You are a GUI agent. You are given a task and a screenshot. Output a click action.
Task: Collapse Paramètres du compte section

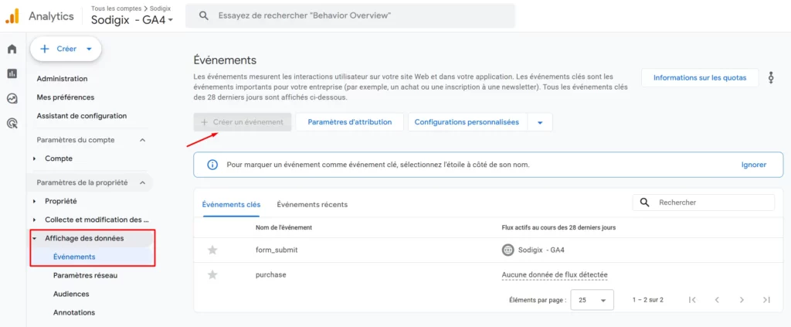point(142,140)
